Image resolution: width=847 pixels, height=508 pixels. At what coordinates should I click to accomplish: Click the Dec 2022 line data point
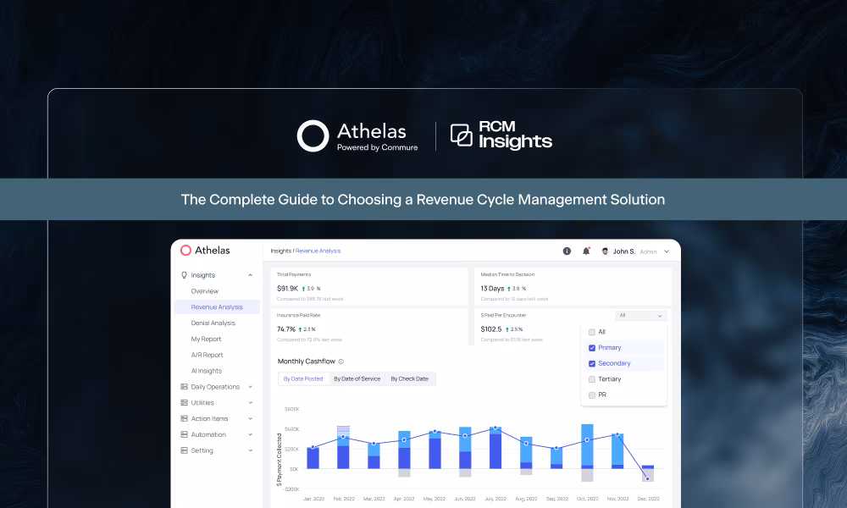(648, 479)
